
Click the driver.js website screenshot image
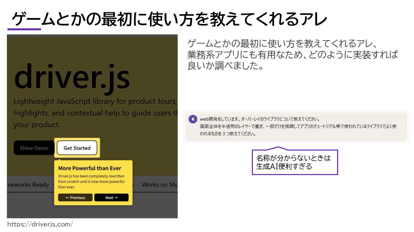(92, 126)
